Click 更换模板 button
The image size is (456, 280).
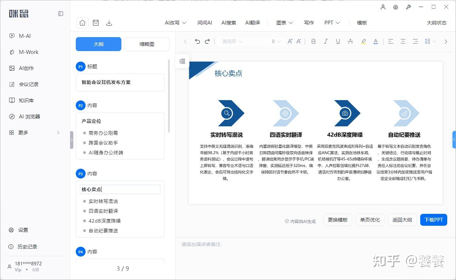coord(338,220)
